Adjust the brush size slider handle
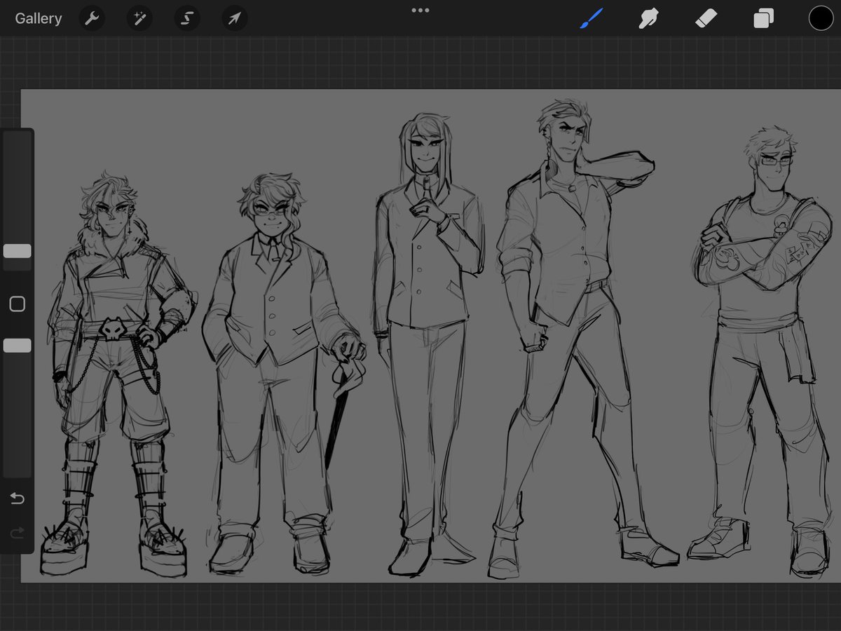 tap(17, 251)
